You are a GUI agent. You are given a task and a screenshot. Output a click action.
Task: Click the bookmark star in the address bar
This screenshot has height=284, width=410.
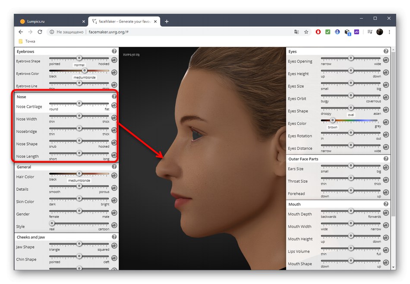[306, 32]
